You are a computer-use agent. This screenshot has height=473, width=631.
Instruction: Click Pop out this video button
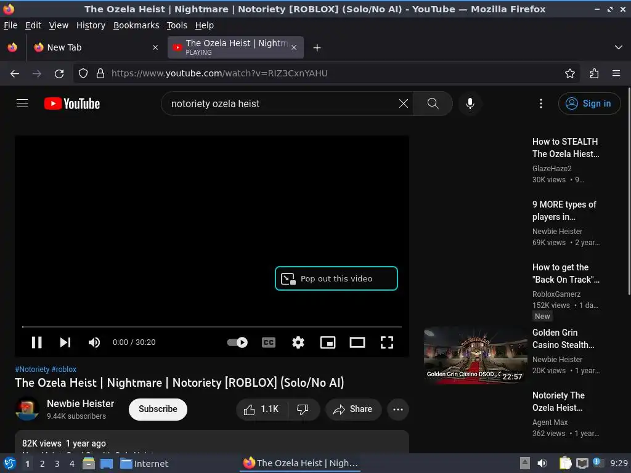coord(336,278)
